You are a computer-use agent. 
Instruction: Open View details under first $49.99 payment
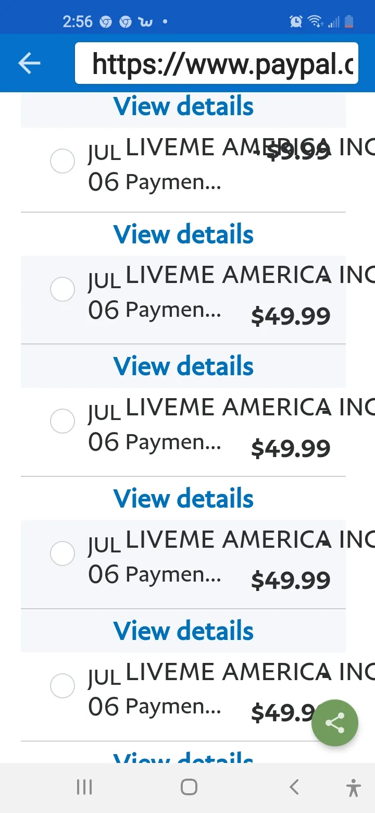pyautogui.click(x=183, y=366)
